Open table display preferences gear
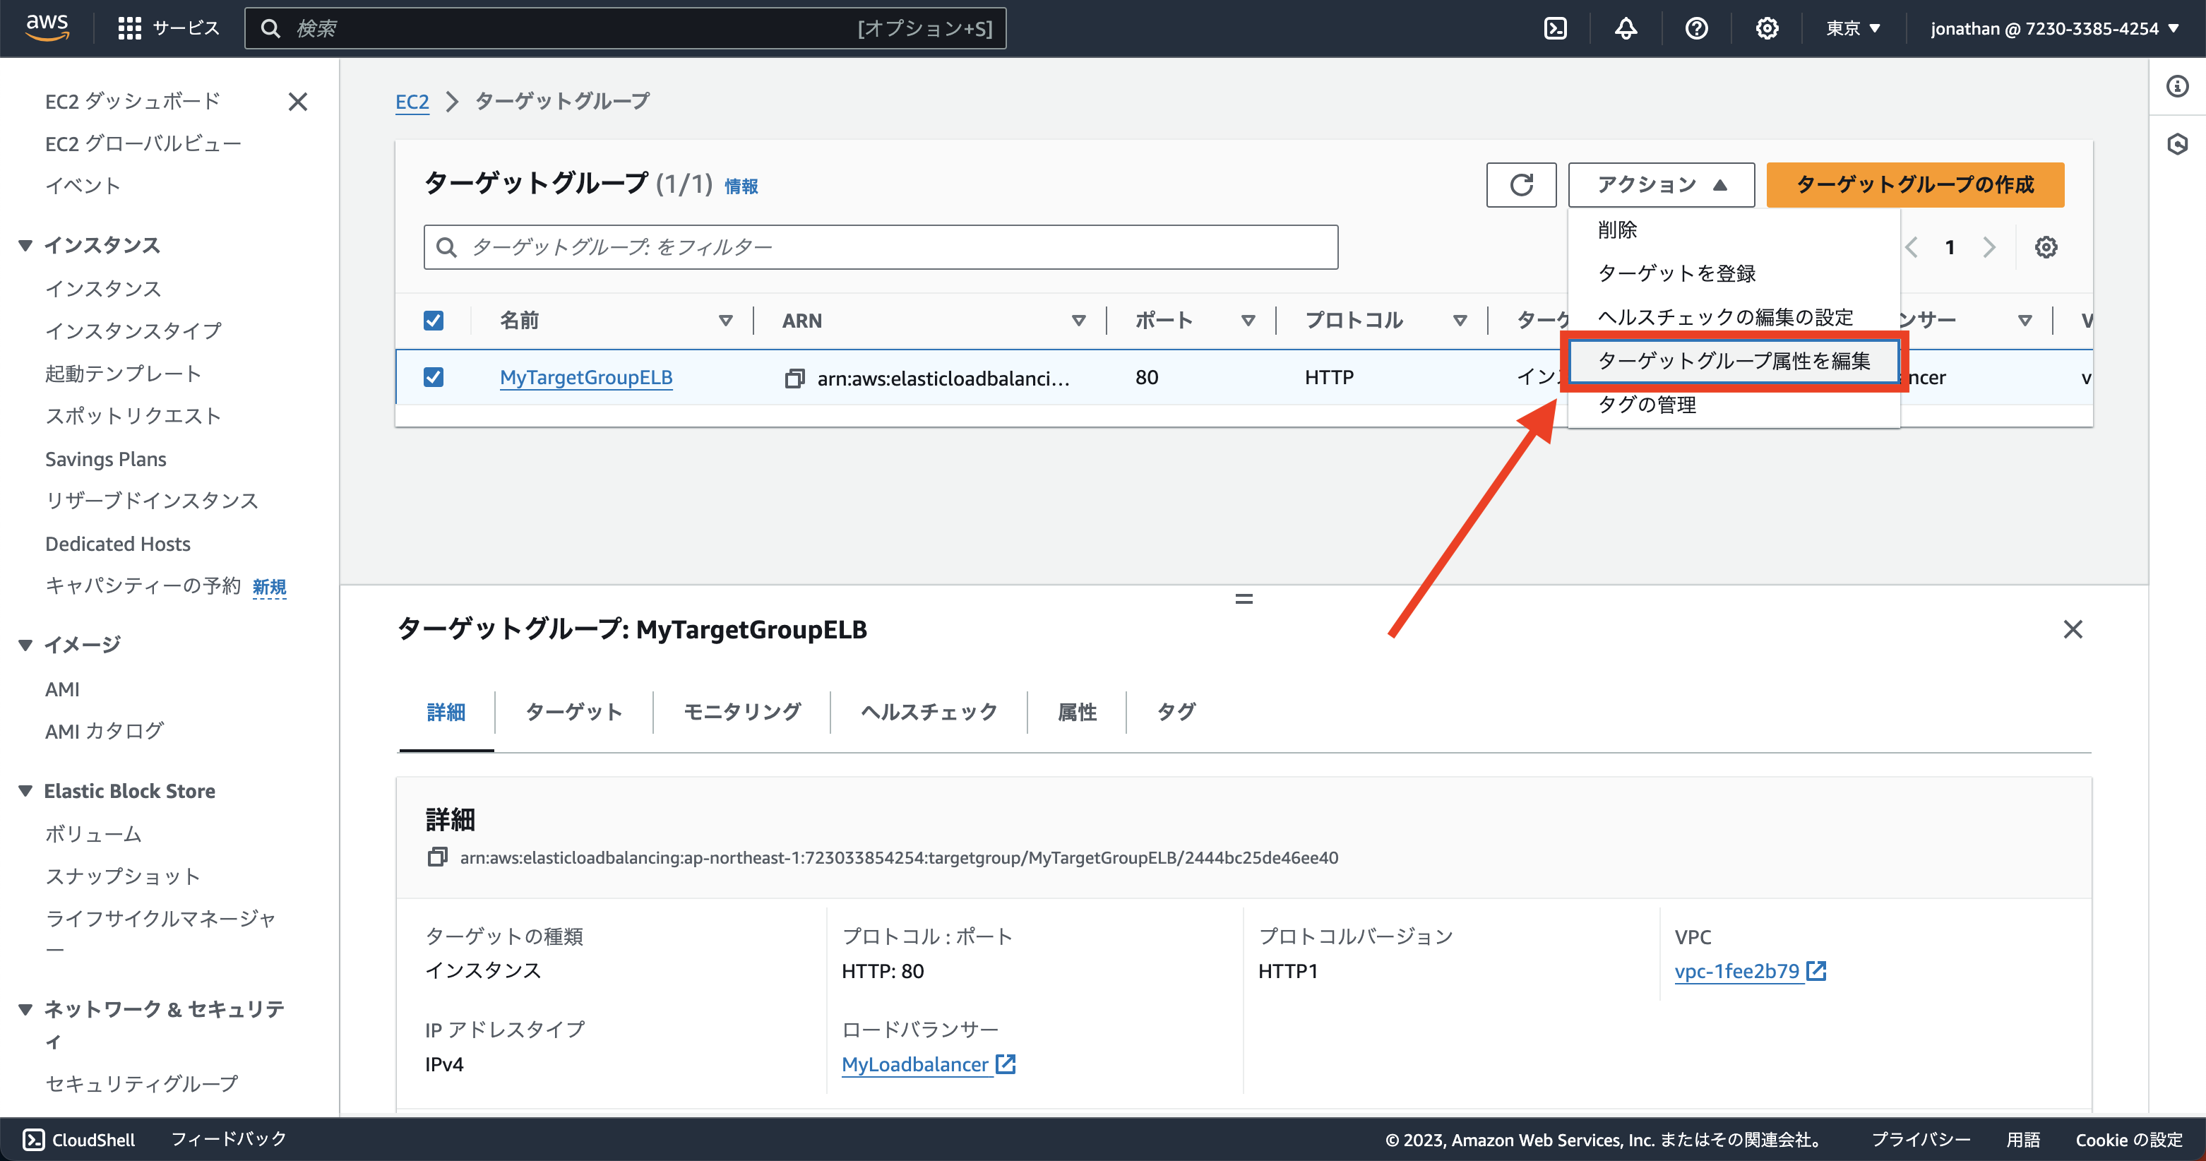This screenshot has height=1161, width=2206. 2046,246
